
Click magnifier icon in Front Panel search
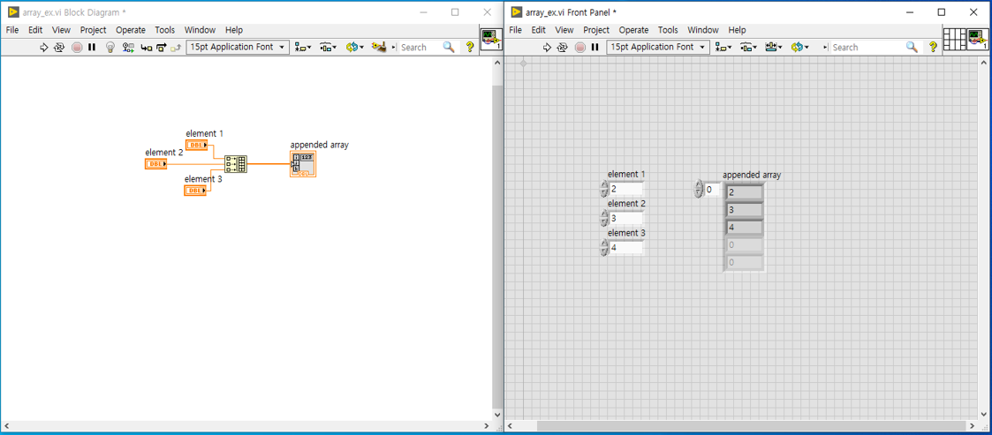coord(912,47)
